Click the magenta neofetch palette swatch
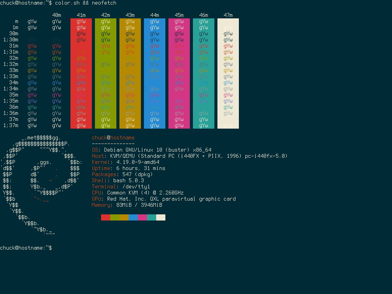 click(142, 217)
